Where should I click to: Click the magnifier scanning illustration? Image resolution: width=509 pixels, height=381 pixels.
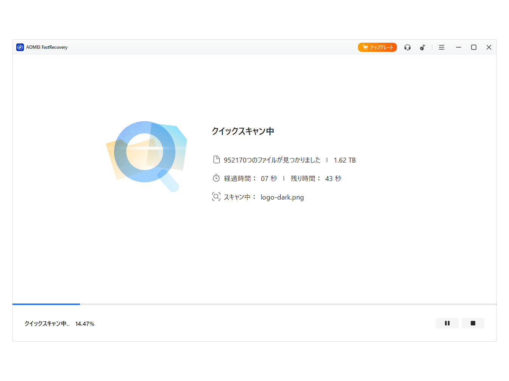tap(147, 156)
